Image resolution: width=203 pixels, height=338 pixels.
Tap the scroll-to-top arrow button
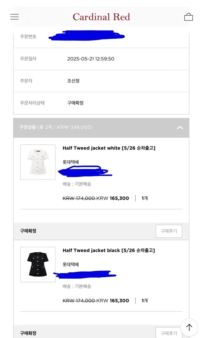(x=189, y=327)
